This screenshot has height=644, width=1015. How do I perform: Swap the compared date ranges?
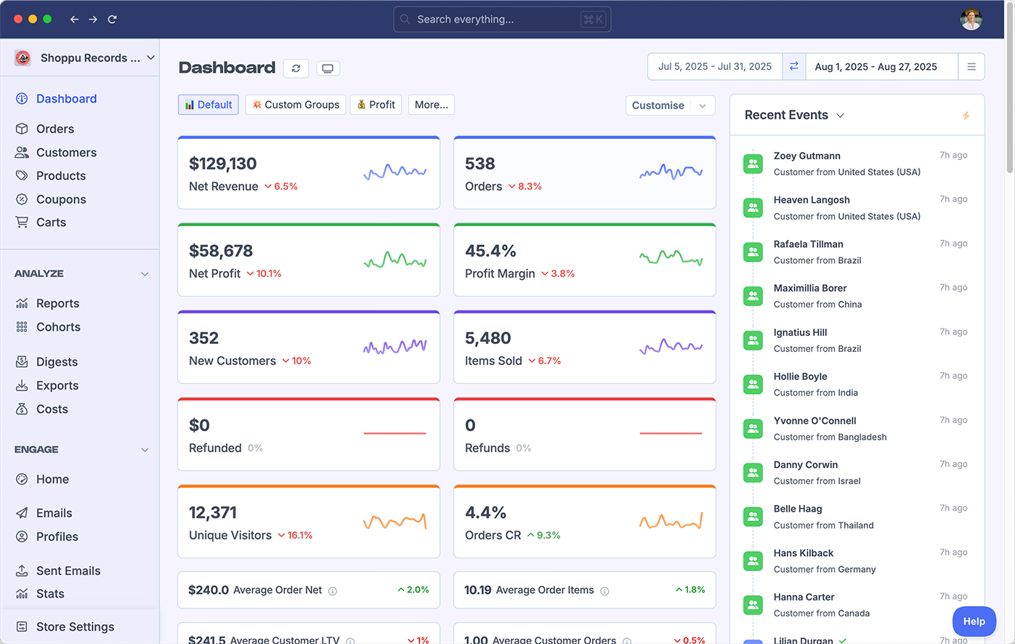tap(794, 66)
